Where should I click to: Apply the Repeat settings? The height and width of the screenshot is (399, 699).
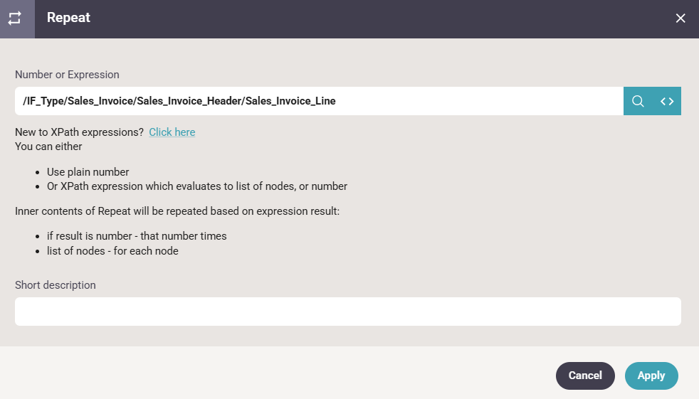tap(651, 376)
